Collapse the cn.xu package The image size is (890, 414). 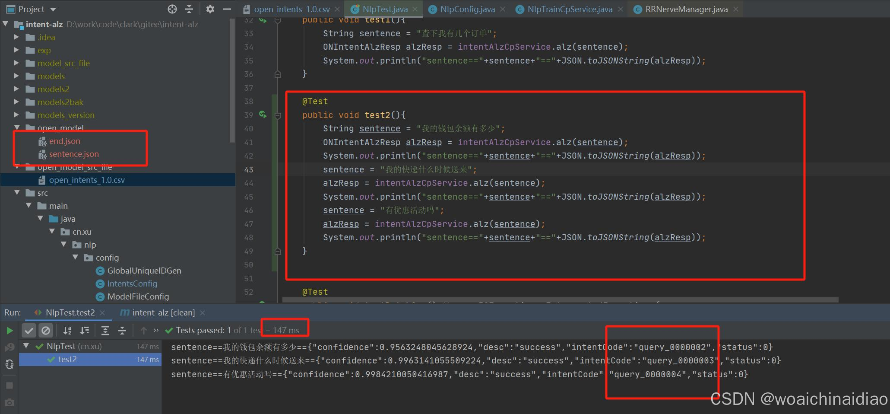coord(52,232)
